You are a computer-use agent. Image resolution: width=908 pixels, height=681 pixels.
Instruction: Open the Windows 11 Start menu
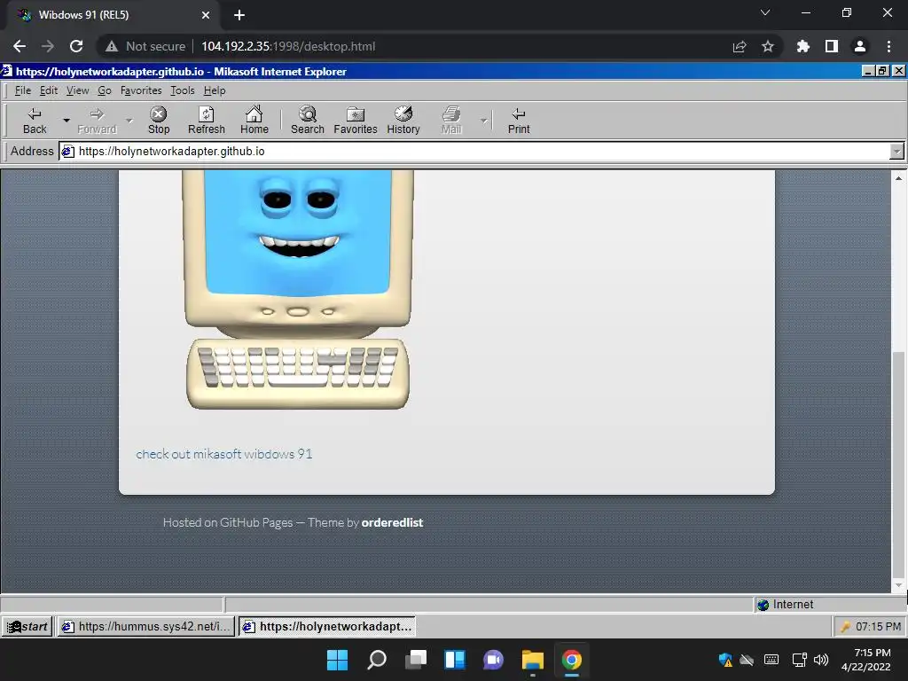click(337, 660)
